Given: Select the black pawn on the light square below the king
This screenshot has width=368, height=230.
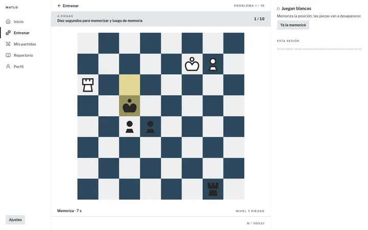Looking at the screenshot, I should [129, 127].
